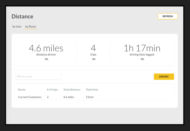Click the REFRESH button
Image resolution: width=190 pixels, height=131 pixels.
(168, 16)
